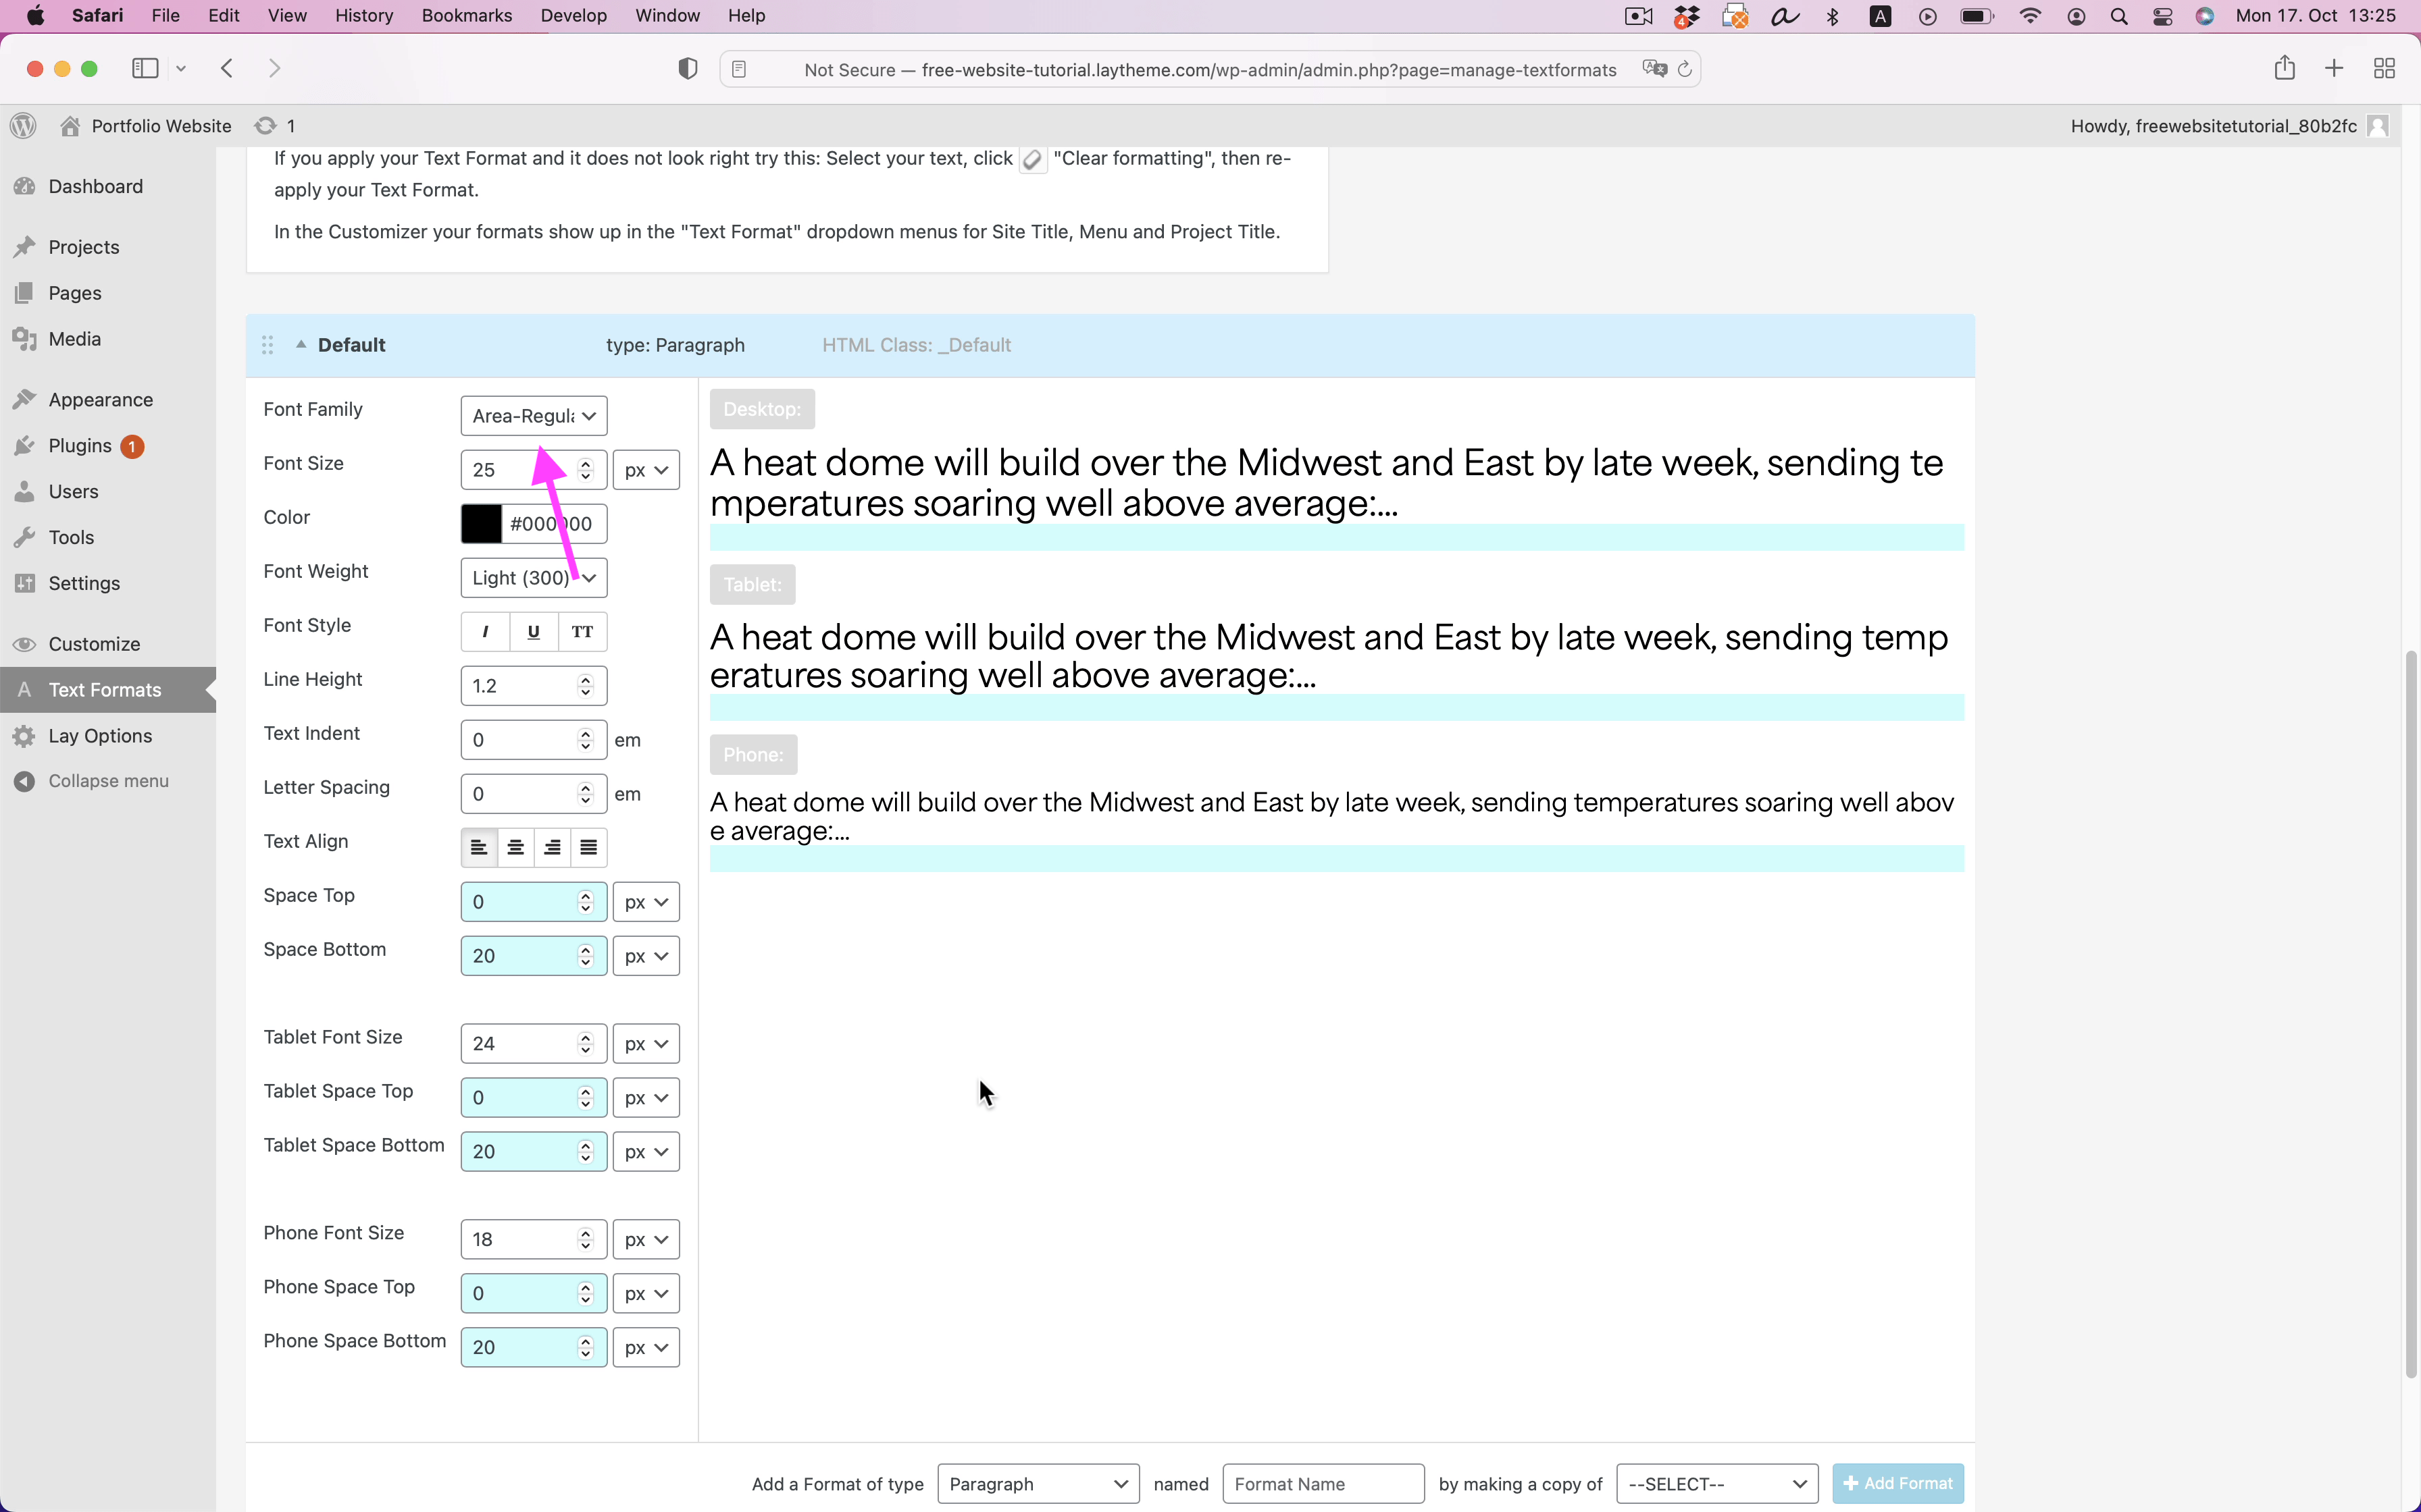This screenshot has width=2421, height=1512.
Task: Click the WordPress logo icon
Action: click(x=23, y=126)
